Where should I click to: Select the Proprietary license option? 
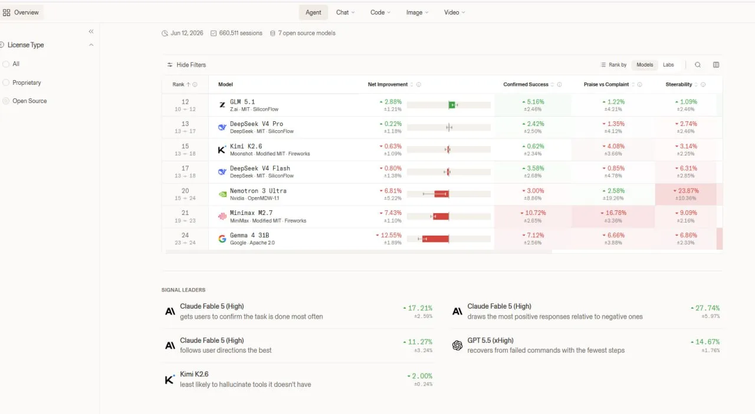(x=22, y=82)
